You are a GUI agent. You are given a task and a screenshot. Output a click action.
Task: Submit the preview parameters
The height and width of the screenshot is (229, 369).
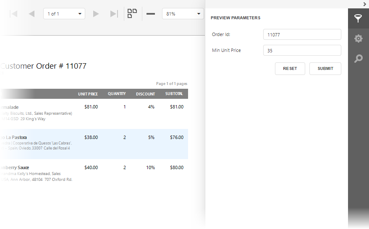(325, 69)
